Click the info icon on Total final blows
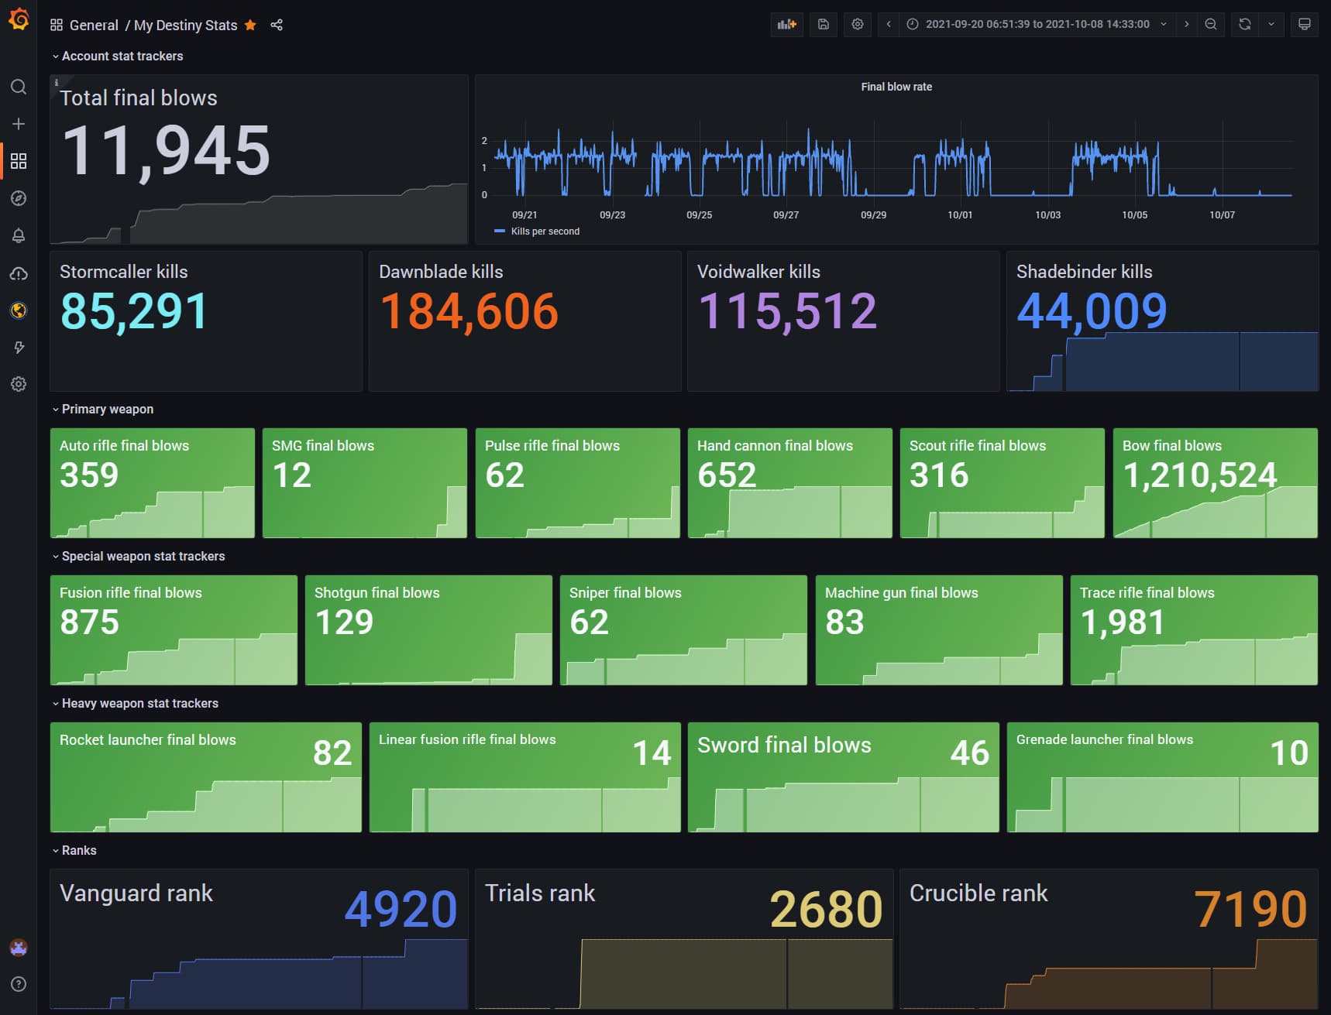The image size is (1331, 1015). pos(56,82)
